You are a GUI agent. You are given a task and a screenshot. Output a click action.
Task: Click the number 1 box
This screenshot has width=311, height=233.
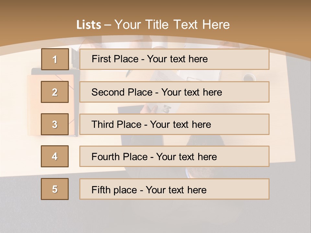point(55,59)
